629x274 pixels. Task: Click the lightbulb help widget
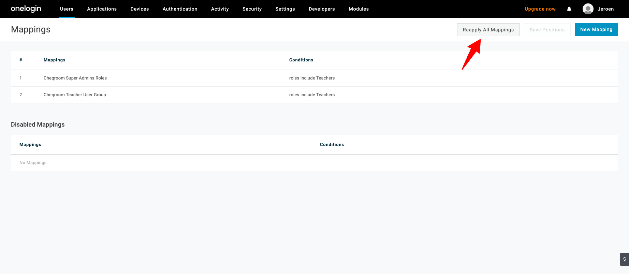[x=625, y=259]
